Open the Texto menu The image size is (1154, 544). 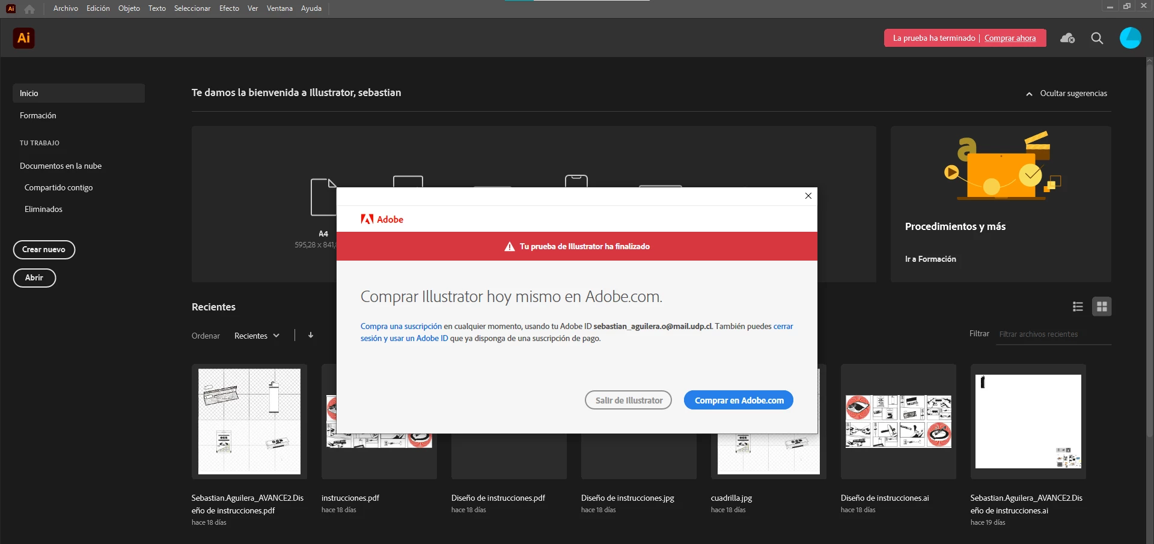coord(157,8)
